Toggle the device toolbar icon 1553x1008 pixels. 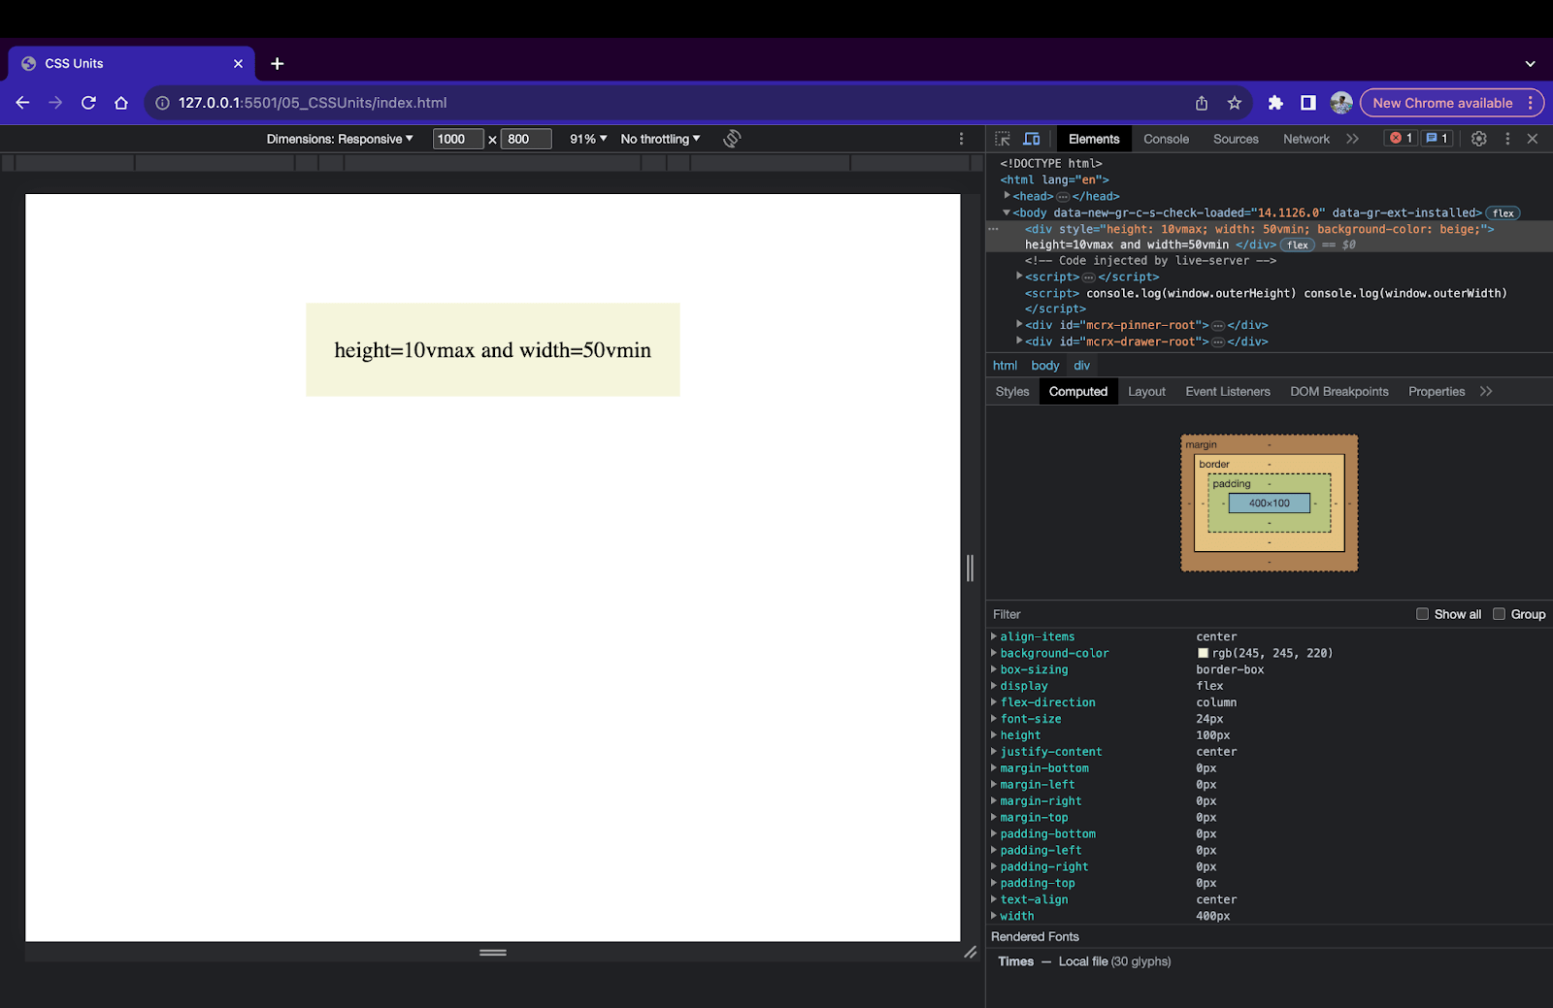[x=1032, y=139]
